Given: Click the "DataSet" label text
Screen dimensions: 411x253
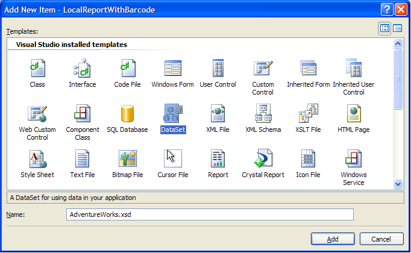Looking at the screenshot, I should pyautogui.click(x=174, y=130).
